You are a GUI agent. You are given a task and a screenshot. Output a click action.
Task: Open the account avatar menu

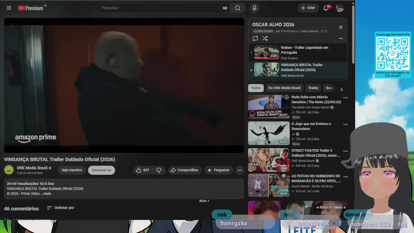point(340,8)
